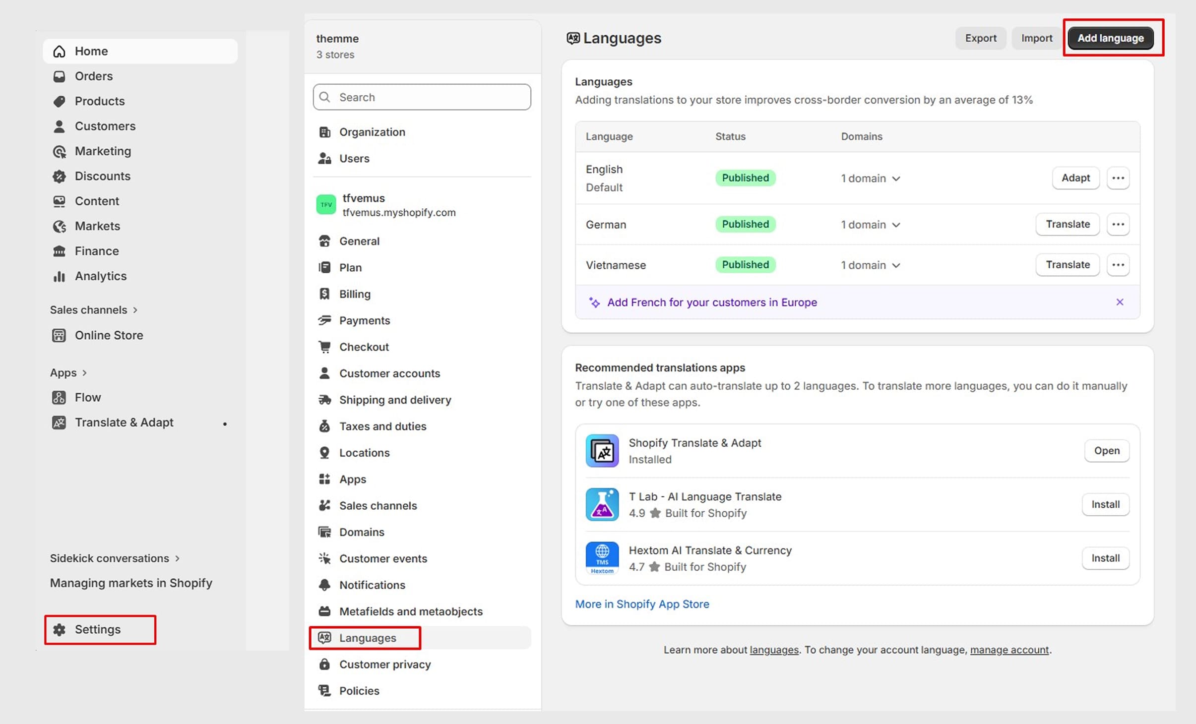Open more actions for German language

pos(1118,224)
